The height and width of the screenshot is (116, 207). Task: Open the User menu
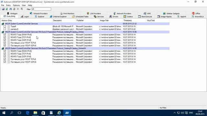pos(24,5)
